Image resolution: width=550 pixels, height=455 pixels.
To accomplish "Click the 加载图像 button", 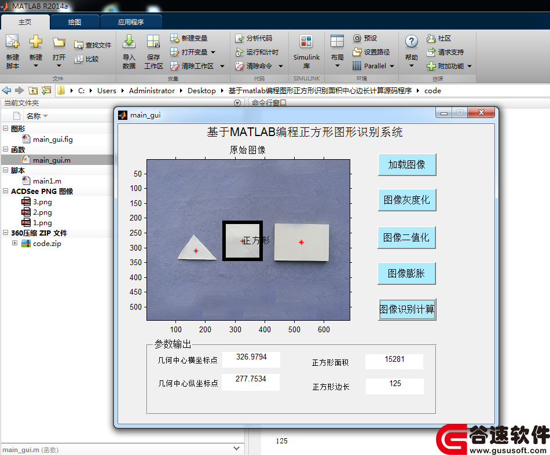I will (407, 164).
